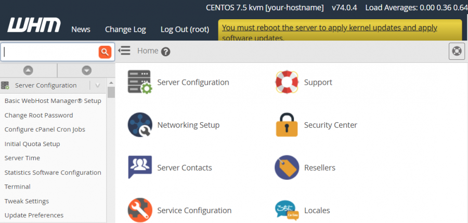Click the Security Center label
The image size is (468, 223).
click(x=331, y=125)
